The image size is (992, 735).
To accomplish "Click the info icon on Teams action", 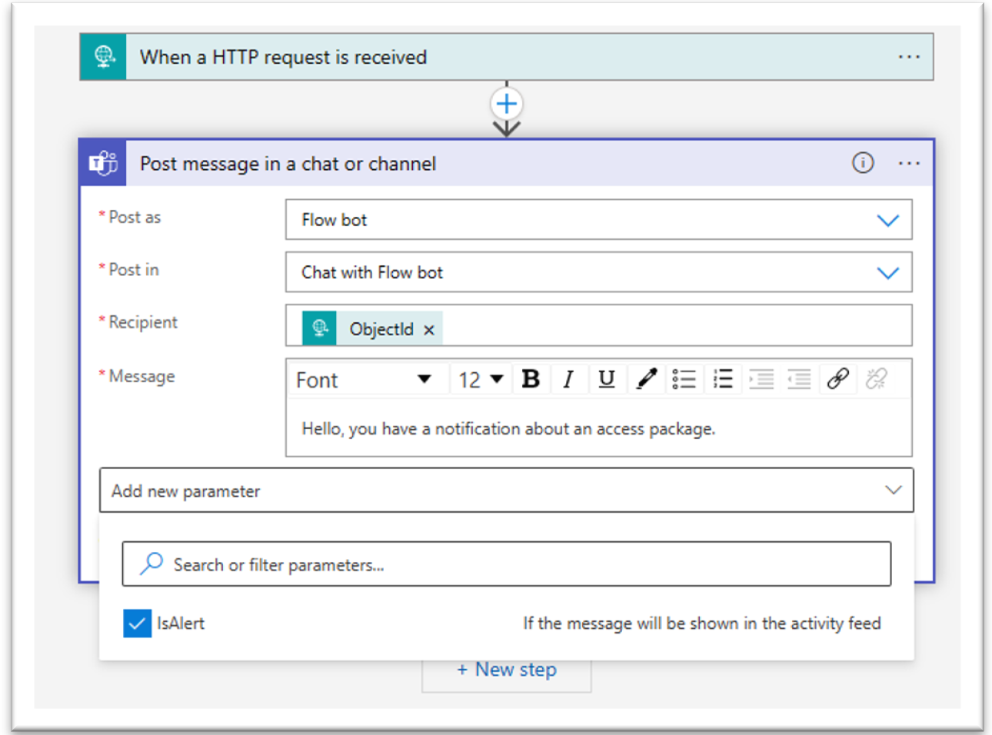I will point(863,163).
